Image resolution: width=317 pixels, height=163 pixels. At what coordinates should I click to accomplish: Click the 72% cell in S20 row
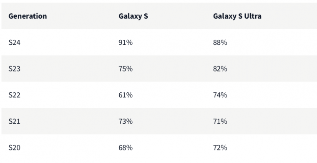point(220,148)
